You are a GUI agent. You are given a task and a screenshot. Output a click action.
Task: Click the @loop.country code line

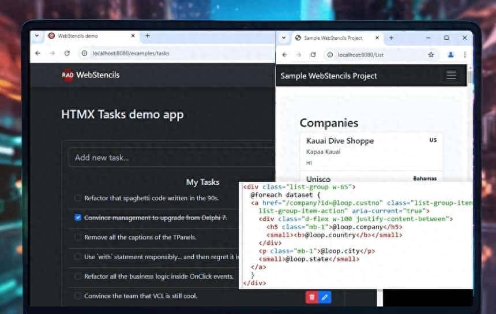tap(335, 235)
